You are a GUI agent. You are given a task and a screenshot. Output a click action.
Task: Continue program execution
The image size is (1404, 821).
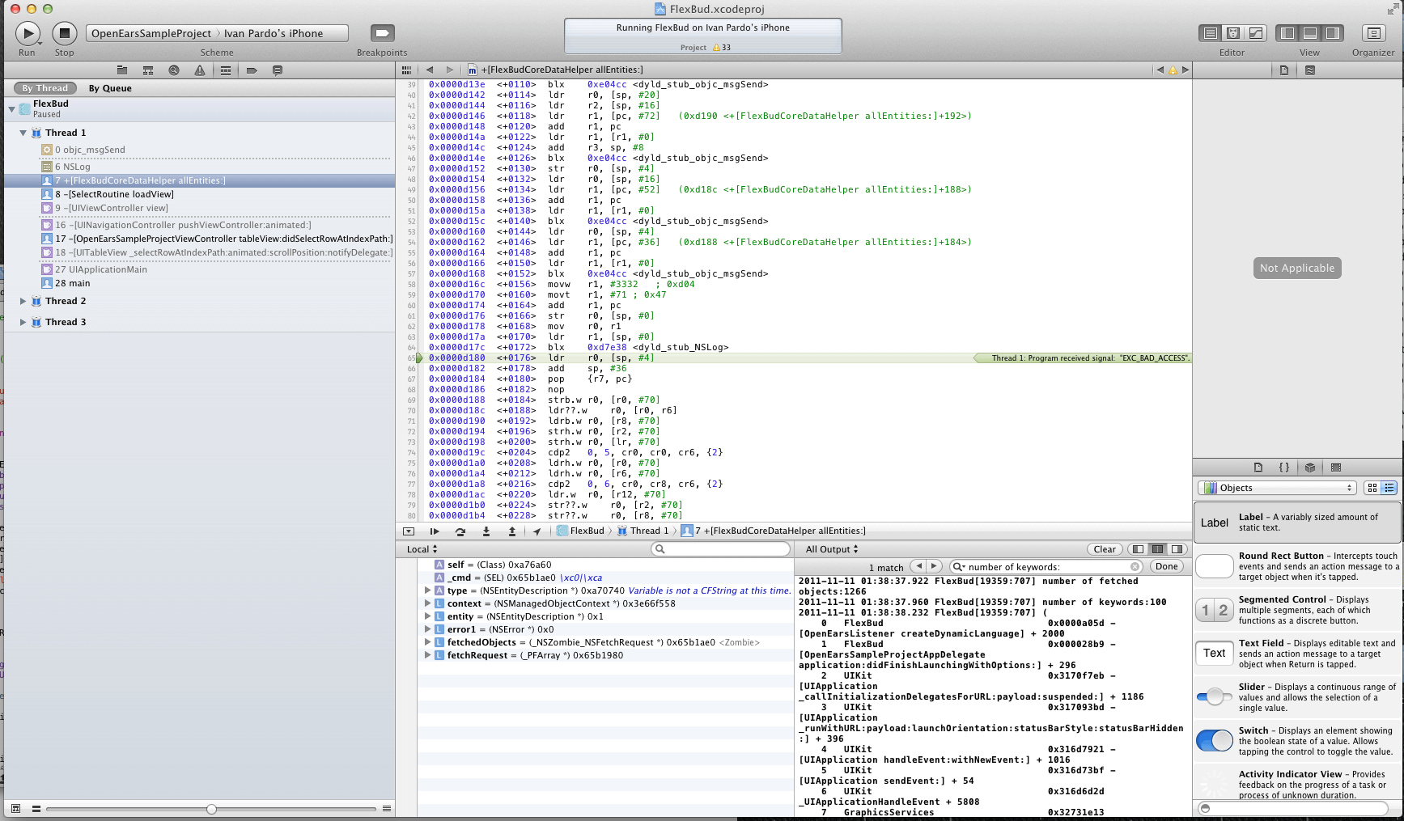(435, 531)
